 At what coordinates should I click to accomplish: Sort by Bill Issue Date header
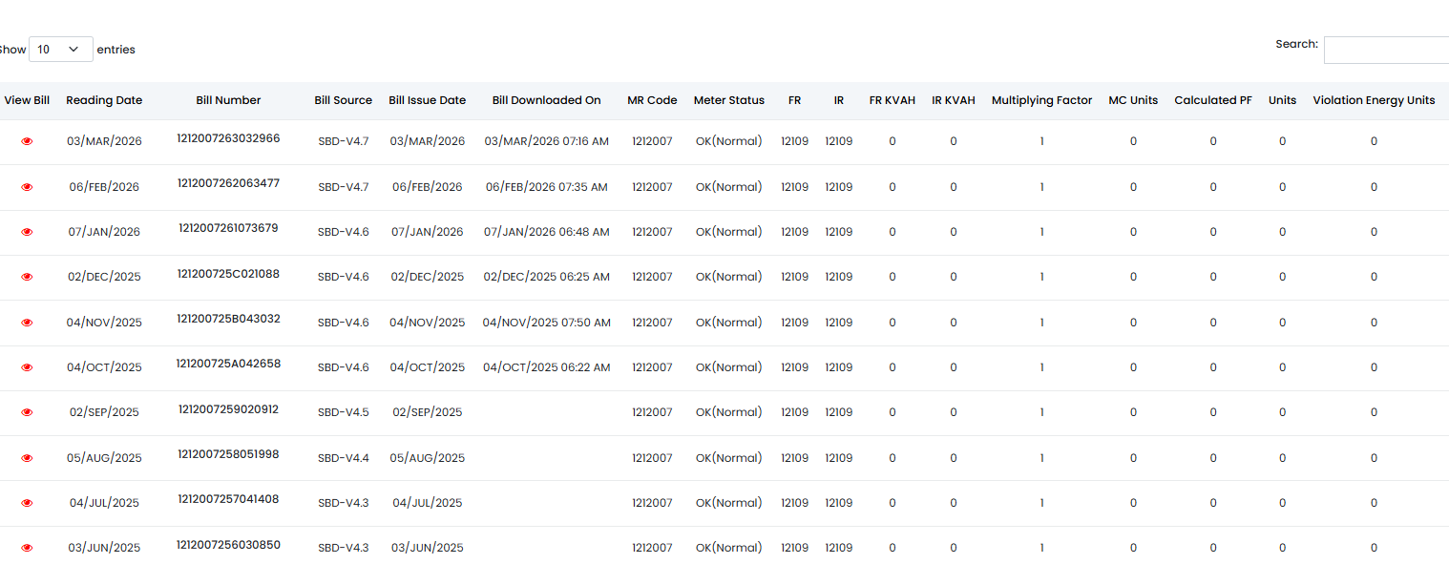coord(427,100)
